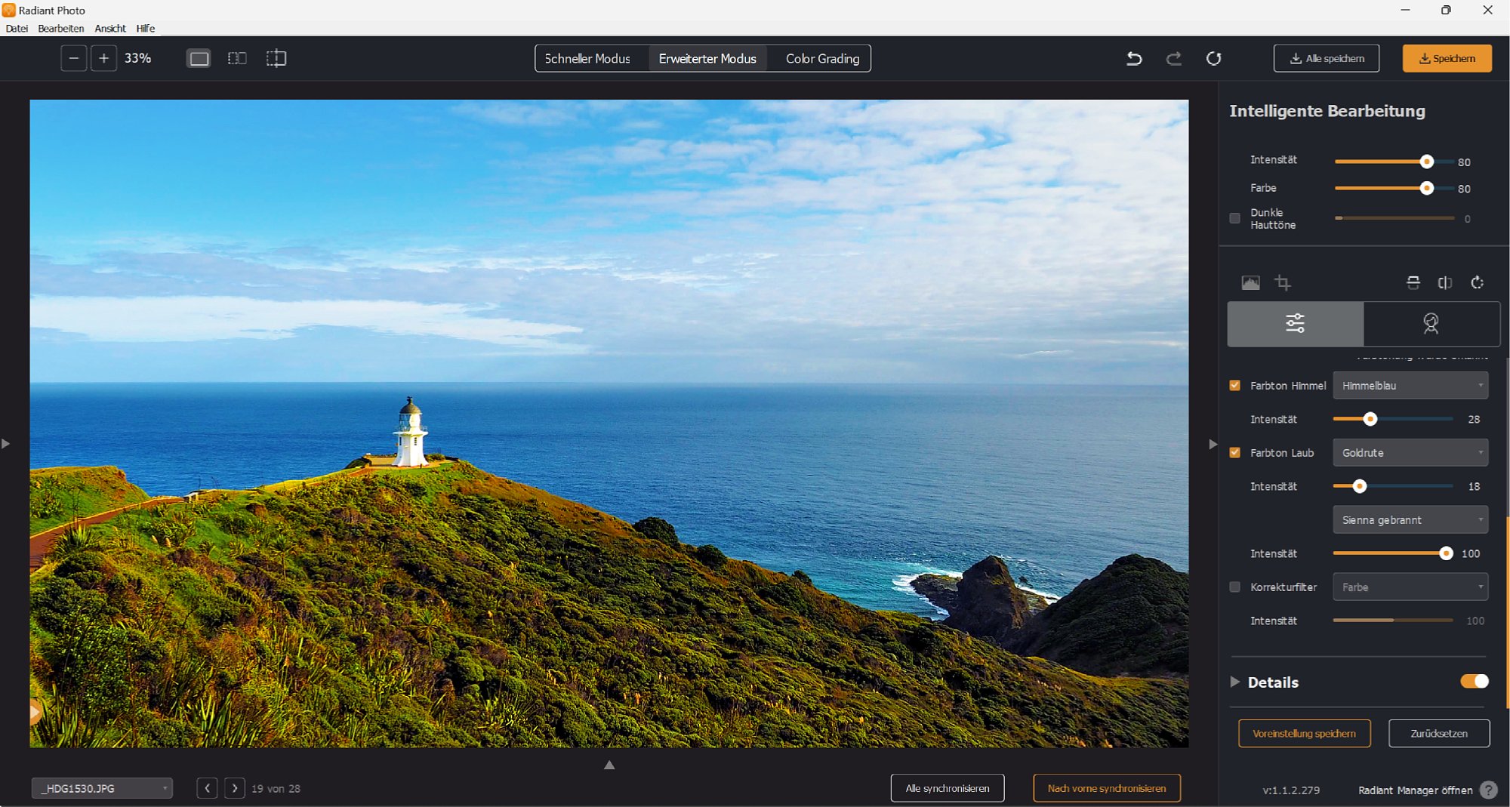This screenshot has height=807, width=1510.
Task: Open the Goldrute foliage tone dropdown
Action: (x=1410, y=452)
